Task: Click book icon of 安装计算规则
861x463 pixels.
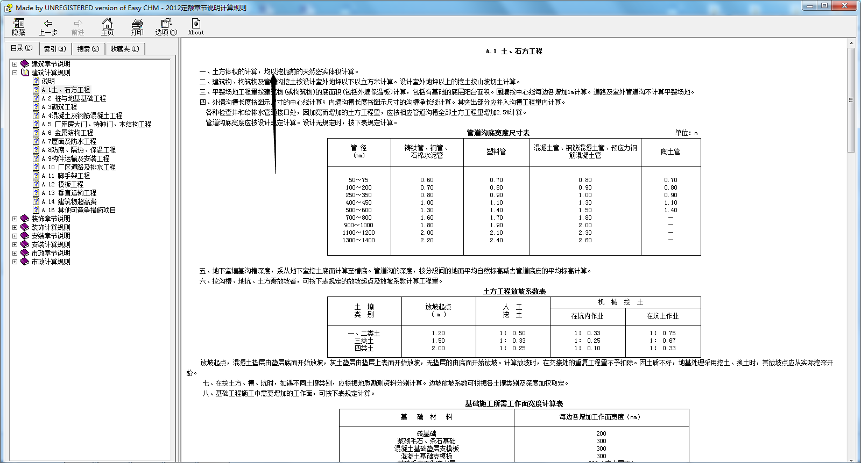Action: click(25, 244)
